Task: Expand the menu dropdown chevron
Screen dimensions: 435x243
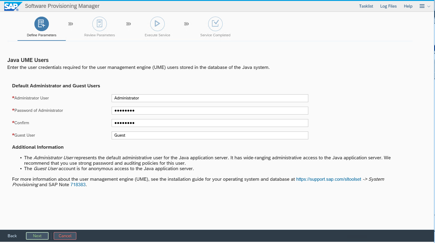Action: point(429,6)
